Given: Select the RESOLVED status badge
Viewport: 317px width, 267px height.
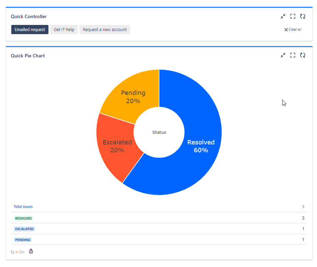Looking at the screenshot, I should [23, 218].
